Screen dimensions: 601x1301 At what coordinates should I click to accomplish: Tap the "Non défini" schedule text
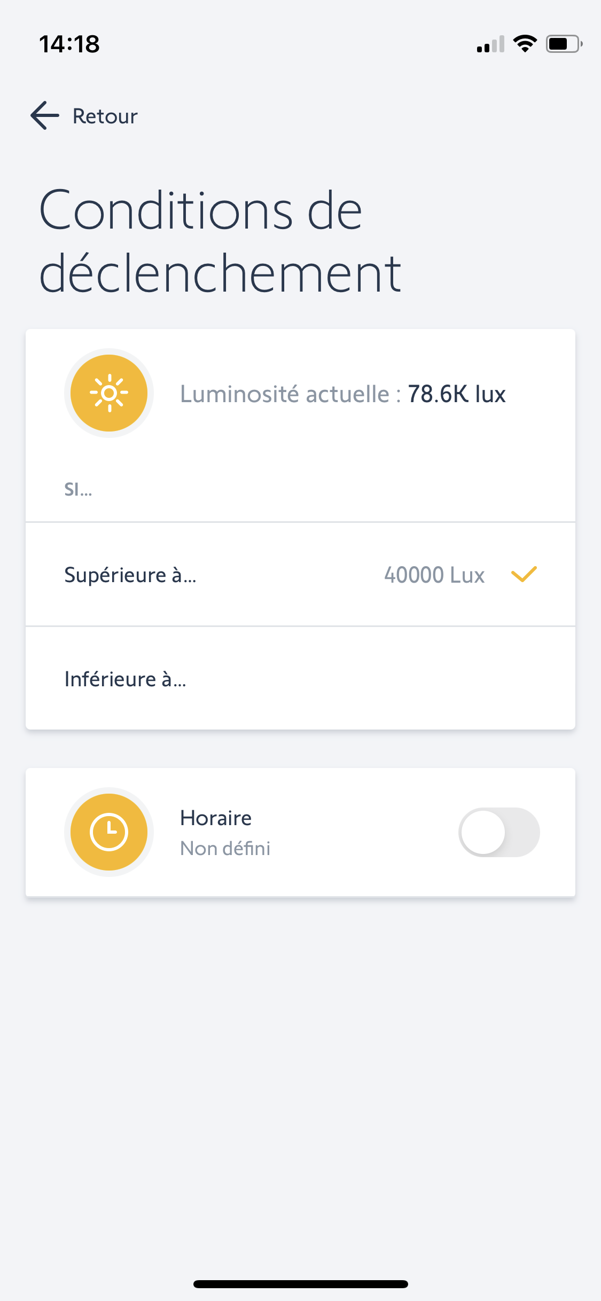tap(225, 849)
